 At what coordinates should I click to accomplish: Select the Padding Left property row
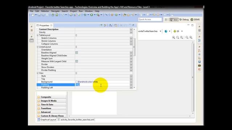84,87
